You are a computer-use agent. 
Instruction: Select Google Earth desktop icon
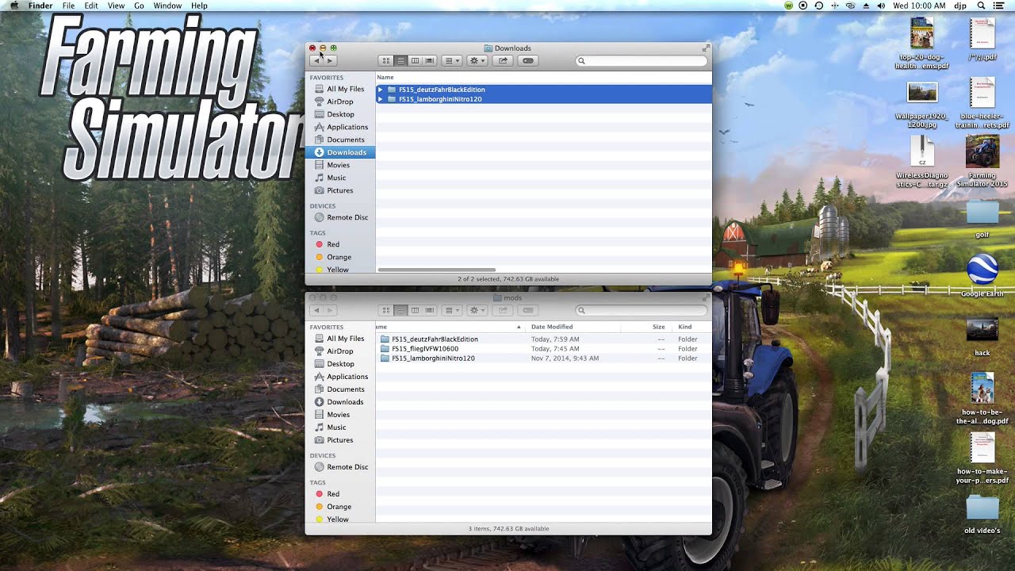point(982,275)
